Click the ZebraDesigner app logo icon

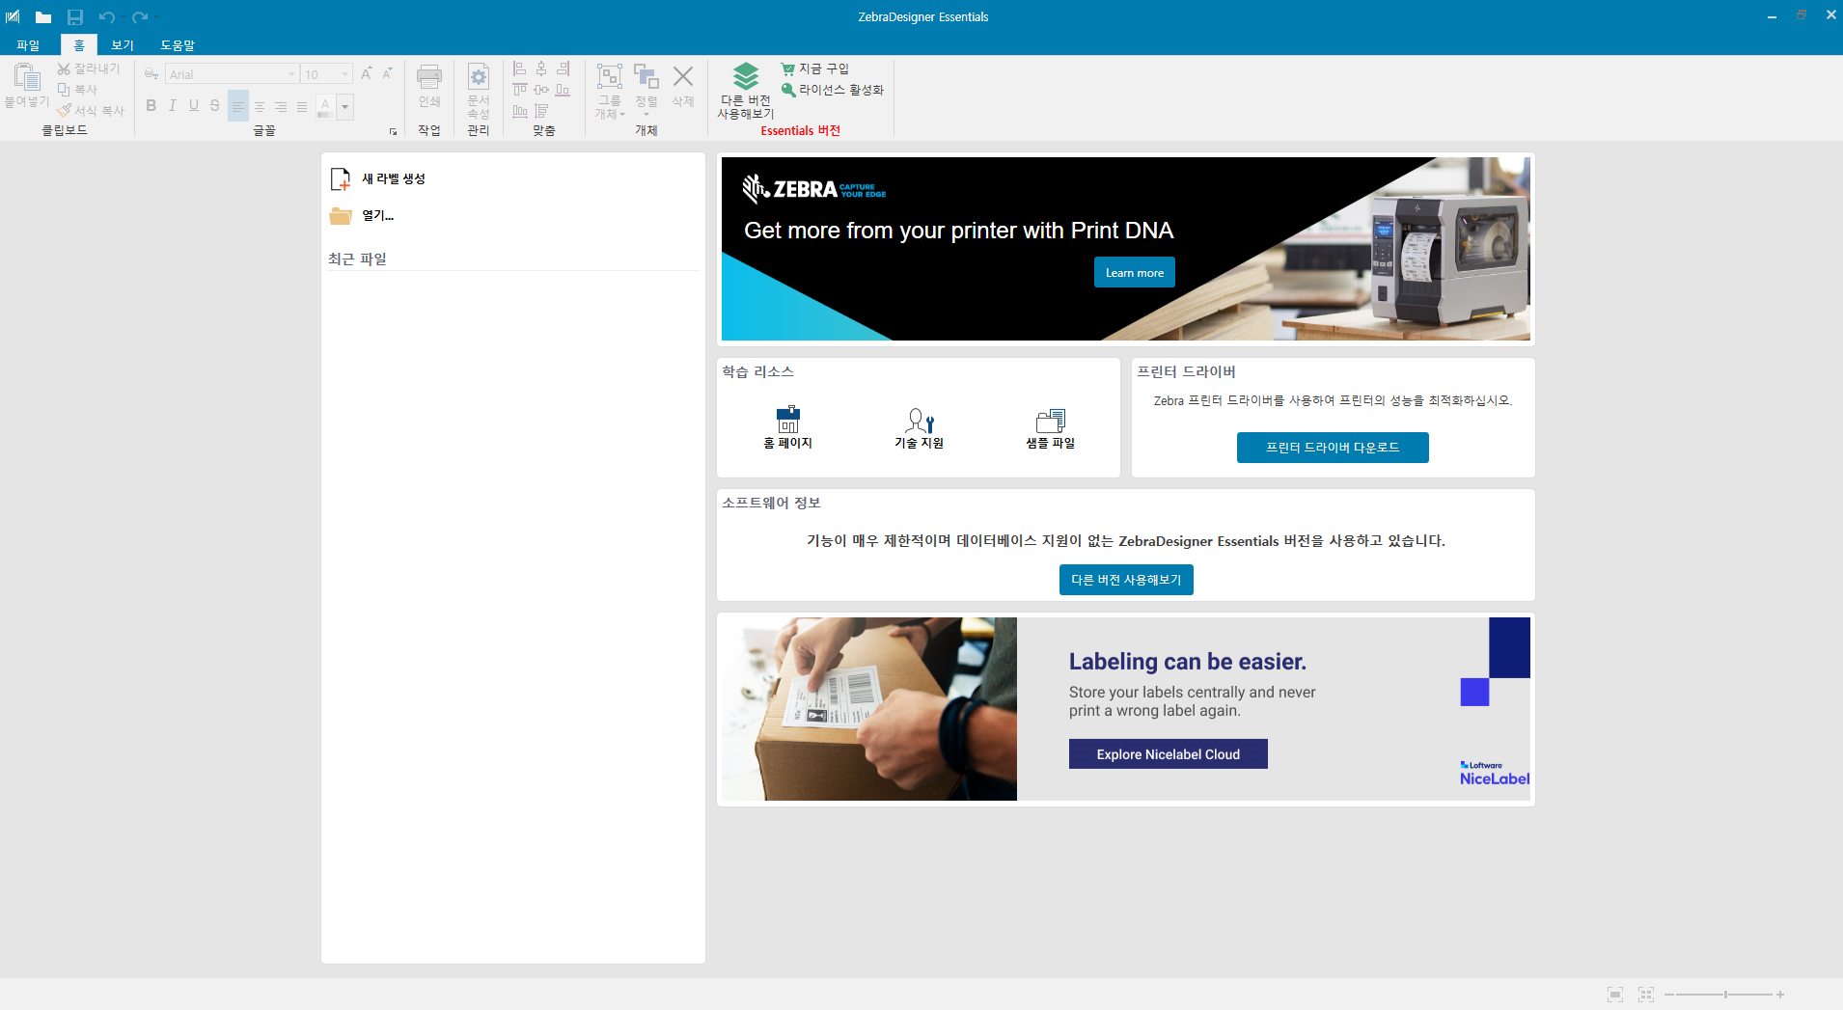click(x=13, y=17)
